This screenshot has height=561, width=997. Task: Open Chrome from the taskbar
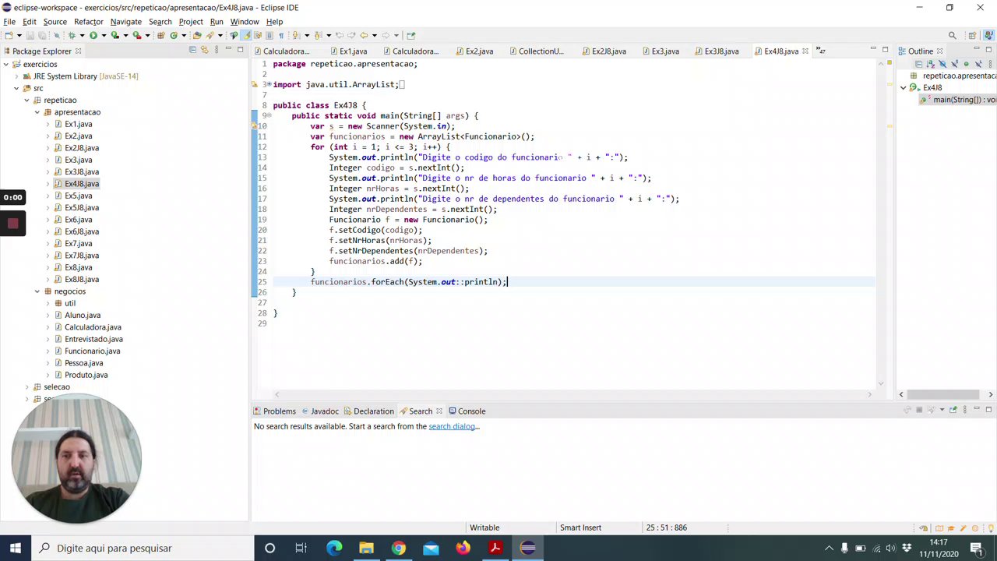tap(398, 548)
